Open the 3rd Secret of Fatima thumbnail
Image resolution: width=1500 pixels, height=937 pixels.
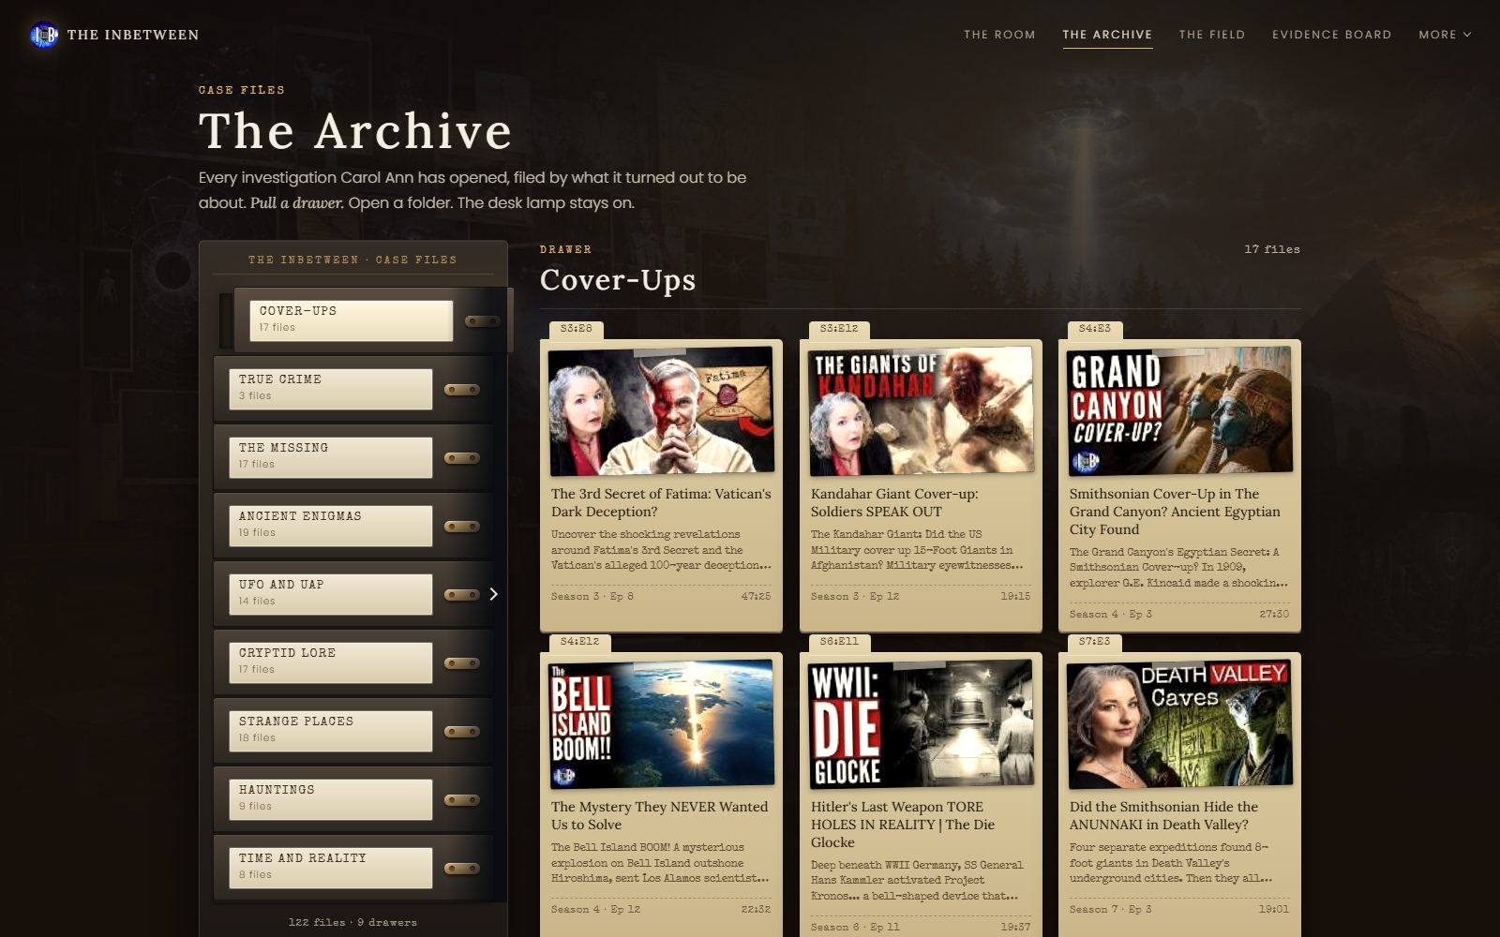pos(661,410)
